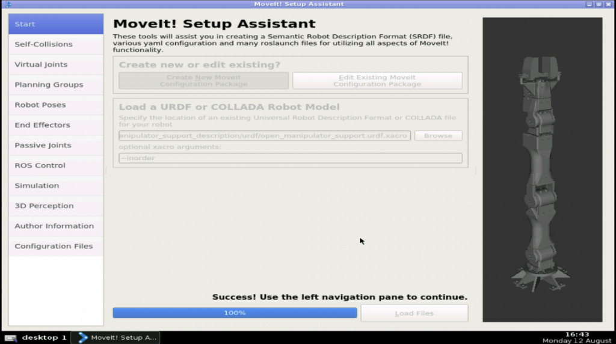Click the 16:43 taskbar clock

[577, 334]
